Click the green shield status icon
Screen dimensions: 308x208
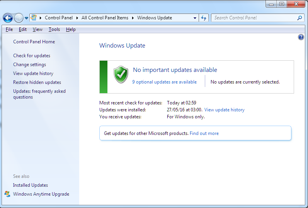point(121,75)
